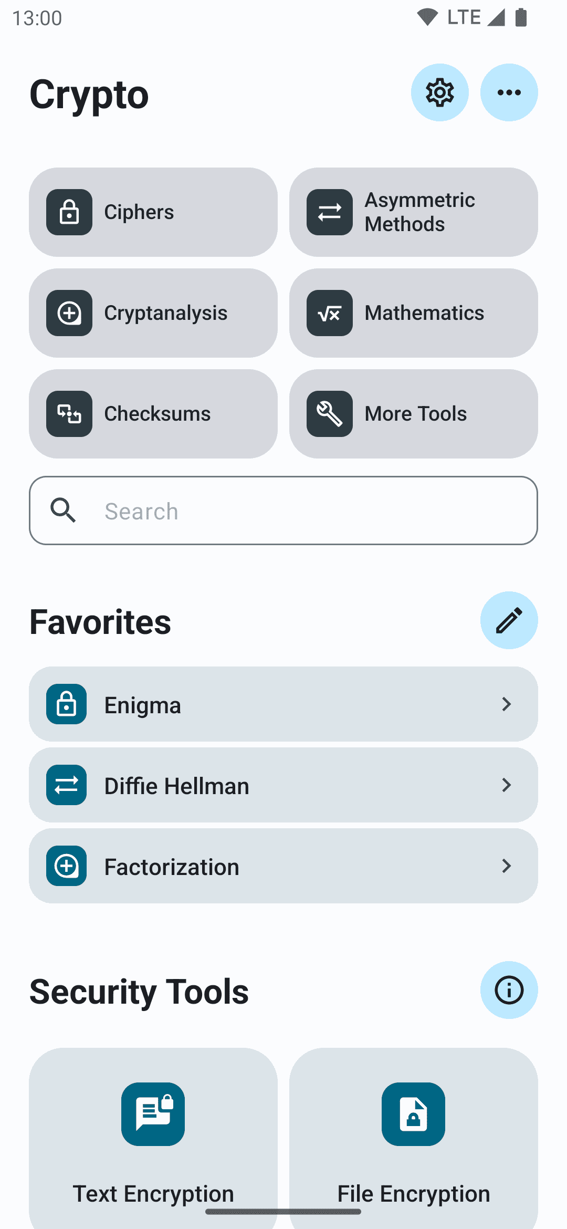
Task: Tap the three-dot more options icon
Action: 509,92
